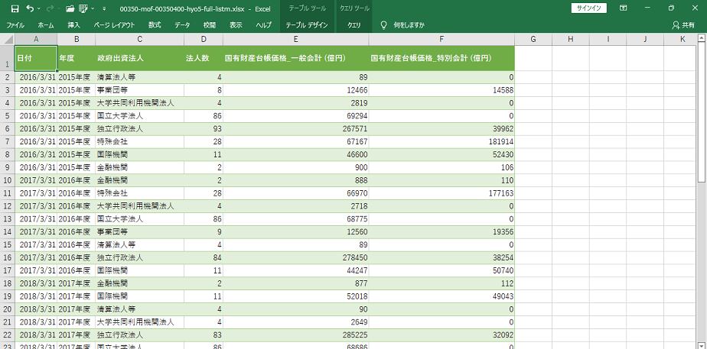Click the サインイン button
This screenshot has width=707, height=349.
pos(589,8)
